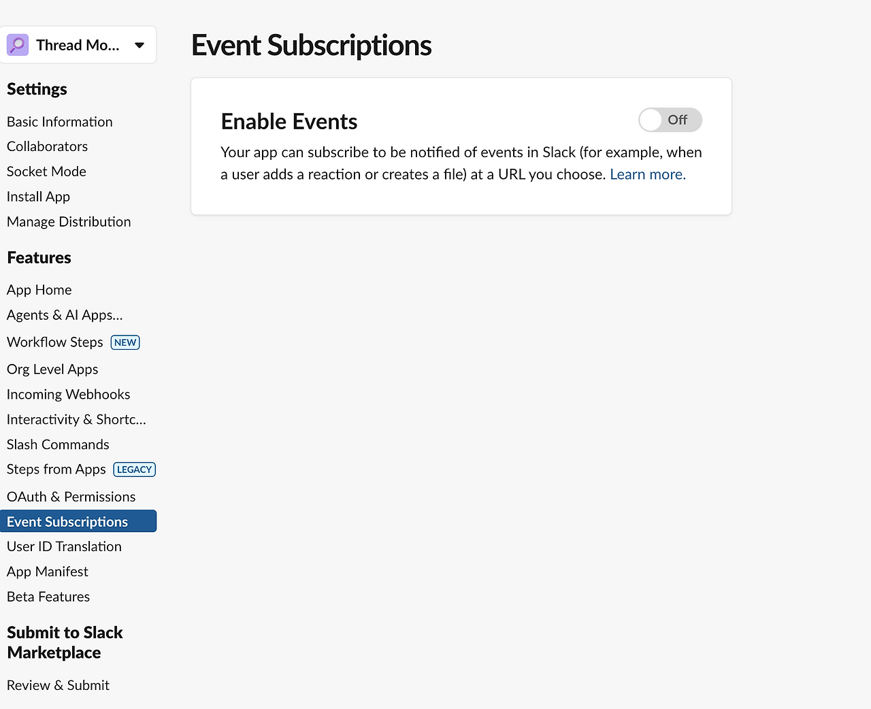Viewport: 871px width, 709px height.
Task: Open the App Manifest page
Action: tap(48, 572)
